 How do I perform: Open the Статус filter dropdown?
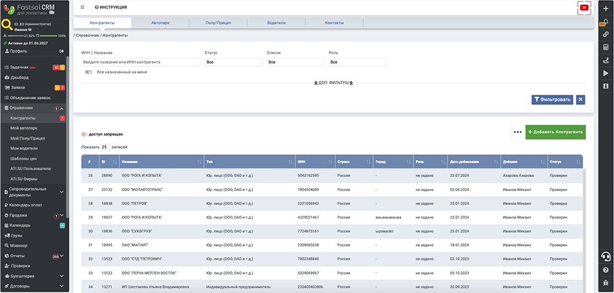(233, 62)
